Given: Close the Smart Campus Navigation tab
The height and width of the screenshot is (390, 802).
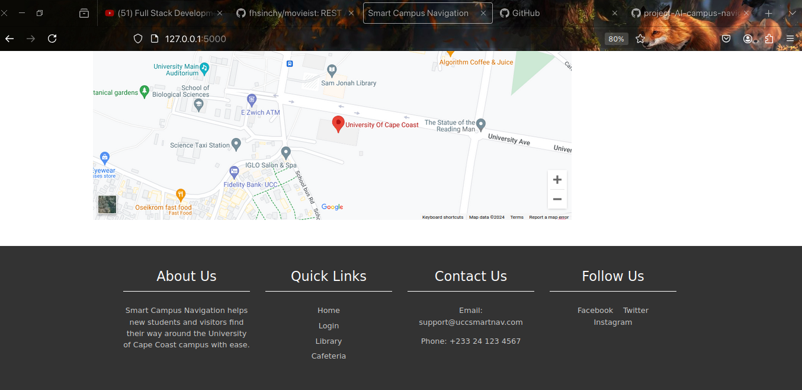Looking at the screenshot, I should (483, 13).
